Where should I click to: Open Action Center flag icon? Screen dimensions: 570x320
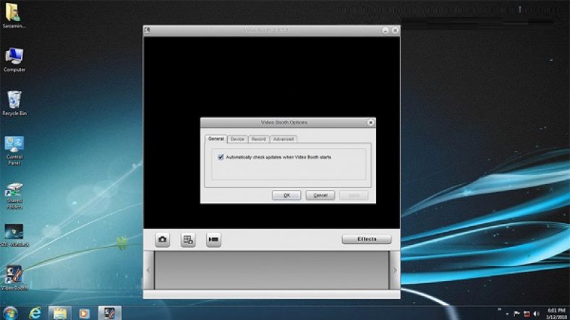click(x=516, y=313)
